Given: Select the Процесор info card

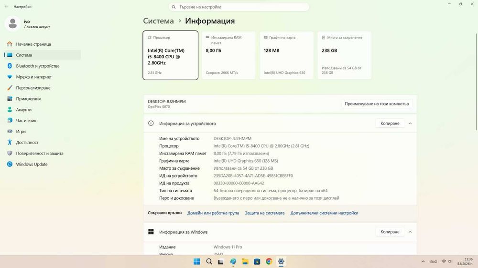Looking at the screenshot, I should coord(171,55).
